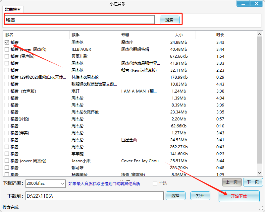Click 选择 to choose download folder

(175, 196)
